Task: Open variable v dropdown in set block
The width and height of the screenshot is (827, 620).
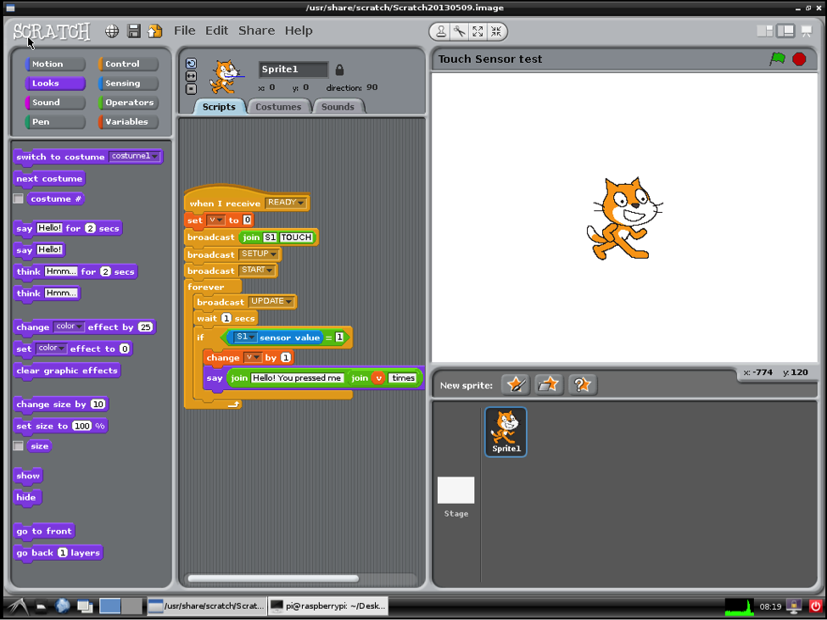Action: 215,220
